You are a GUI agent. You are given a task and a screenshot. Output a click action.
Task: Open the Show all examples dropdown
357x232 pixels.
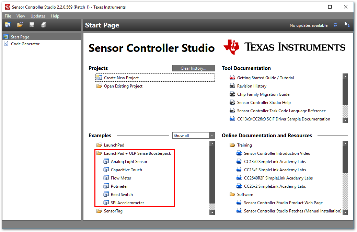click(x=193, y=136)
